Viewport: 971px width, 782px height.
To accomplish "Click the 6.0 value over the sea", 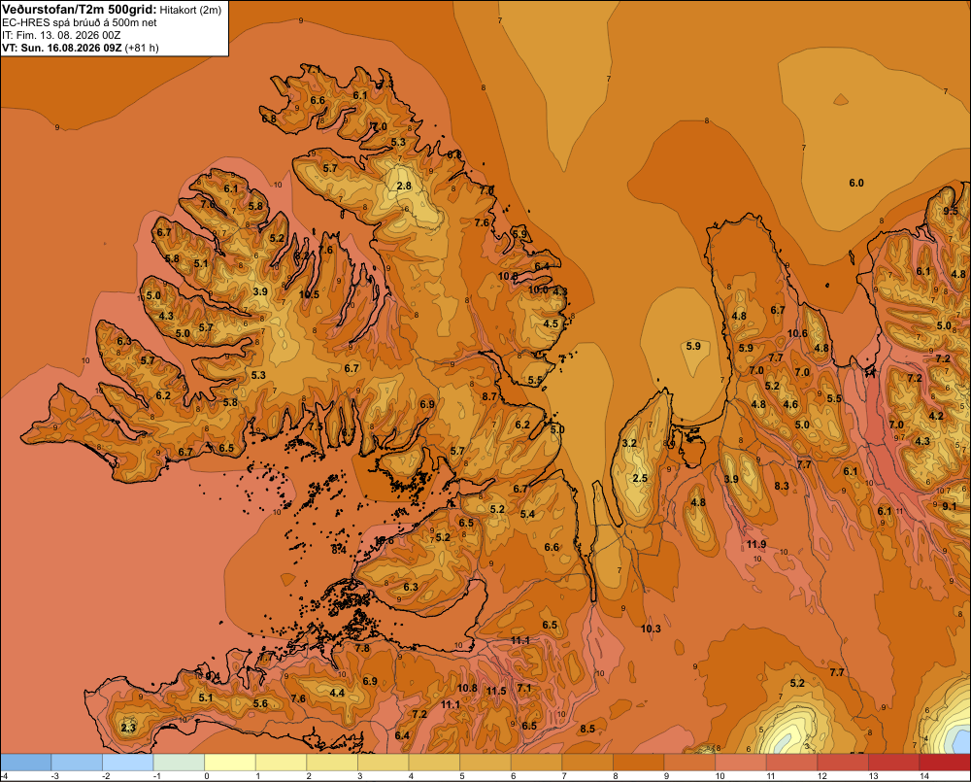I will click(x=855, y=183).
